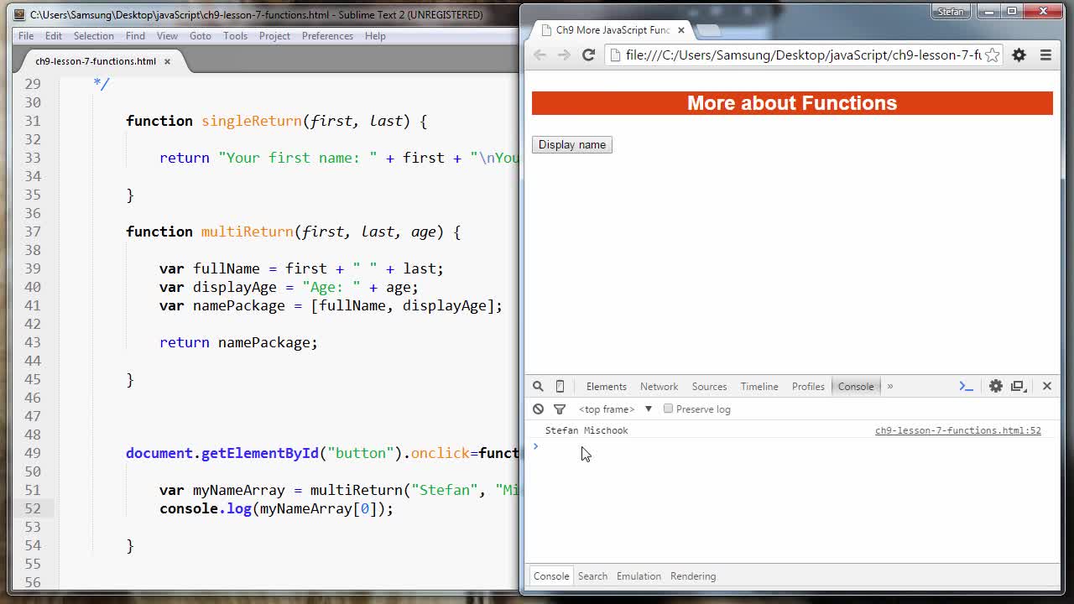Close DevTools panel with X

click(x=1046, y=387)
